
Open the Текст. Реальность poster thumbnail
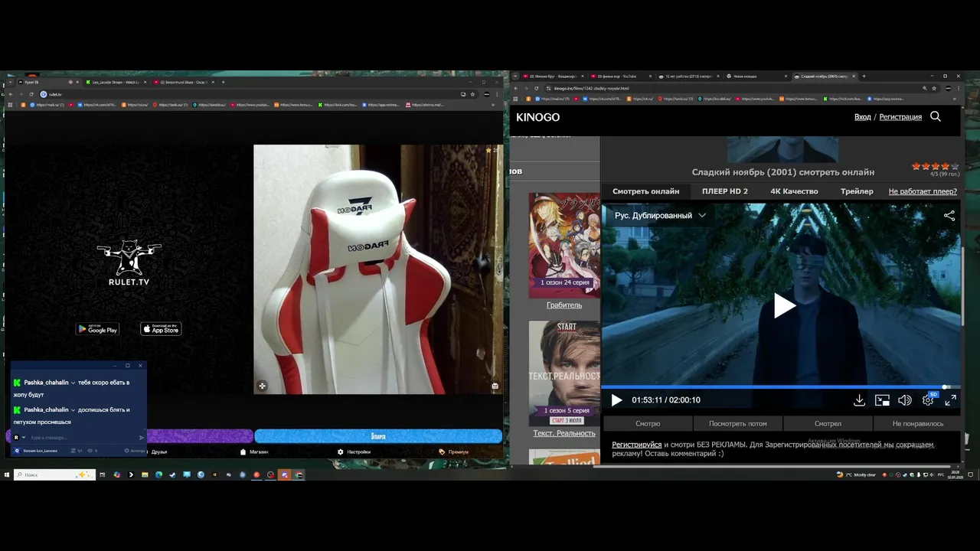tap(564, 373)
